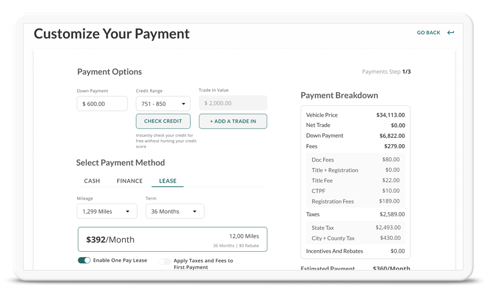Click the Trade In Value field
The width and height of the screenshot is (487, 294).
click(233, 103)
